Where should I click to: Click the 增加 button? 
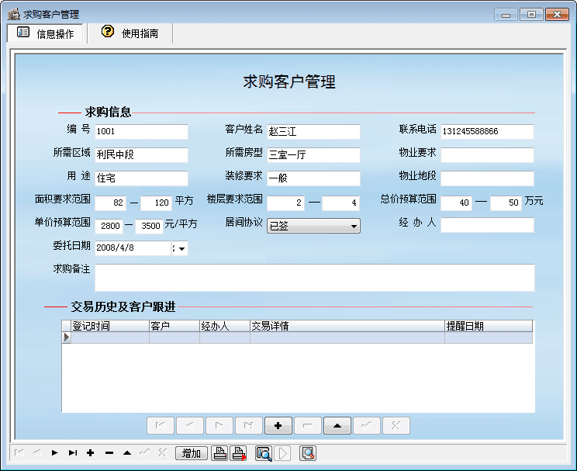tap(192, 453)
